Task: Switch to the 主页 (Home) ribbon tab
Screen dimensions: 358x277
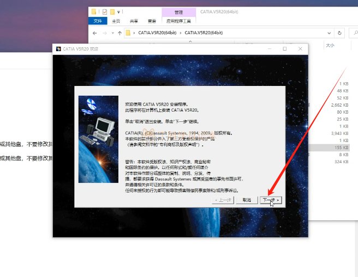Action: pos(116,21)
